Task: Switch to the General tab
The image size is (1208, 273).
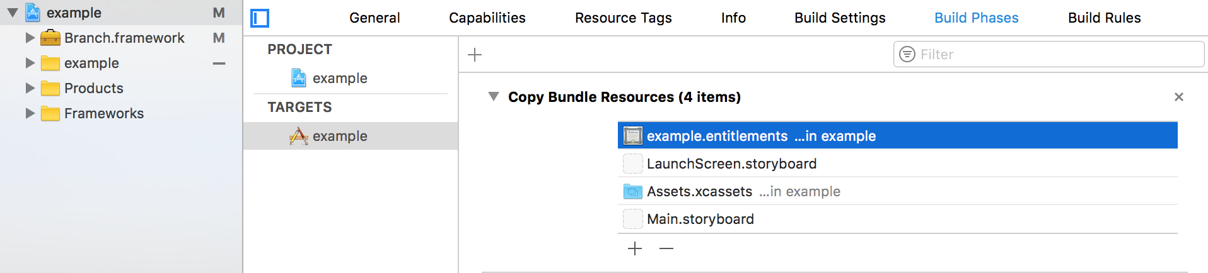Action: (x=375, y=18)
